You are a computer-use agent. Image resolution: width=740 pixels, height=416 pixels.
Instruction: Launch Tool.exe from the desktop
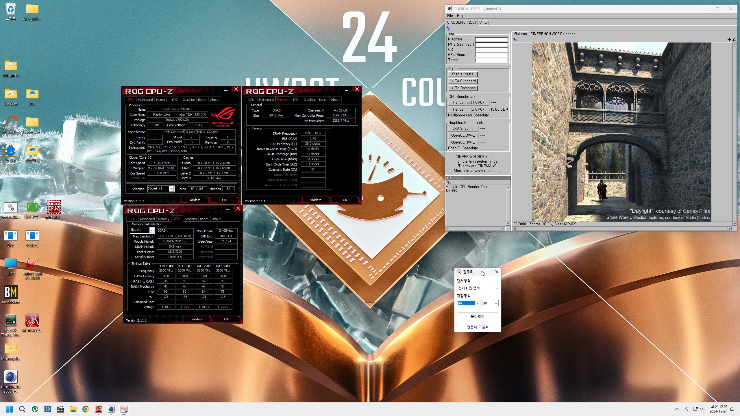32,238
